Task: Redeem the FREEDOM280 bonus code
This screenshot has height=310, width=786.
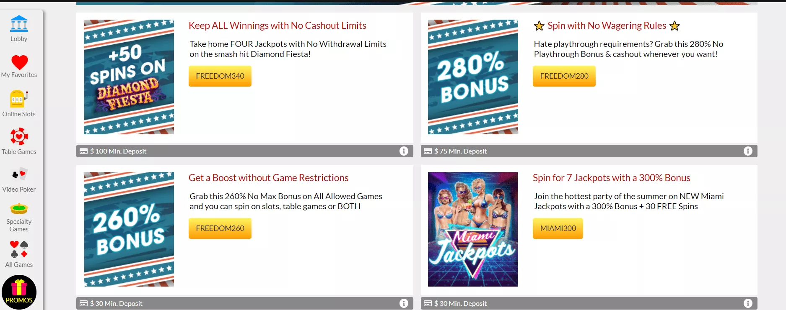Action: (564, 76)
